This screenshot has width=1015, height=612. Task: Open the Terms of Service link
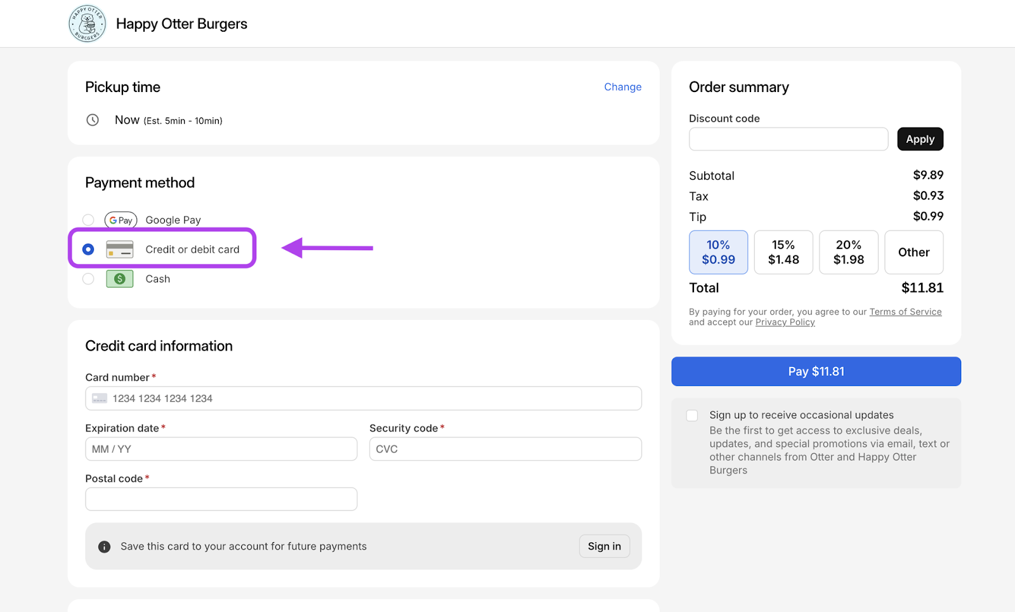pos(905,312)
